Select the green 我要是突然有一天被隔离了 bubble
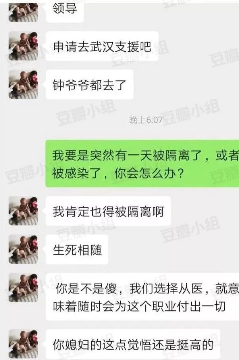 click(142, 163)
